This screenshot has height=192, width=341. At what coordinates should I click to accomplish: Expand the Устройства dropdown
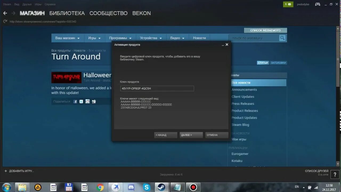click(x=151, y=38)
